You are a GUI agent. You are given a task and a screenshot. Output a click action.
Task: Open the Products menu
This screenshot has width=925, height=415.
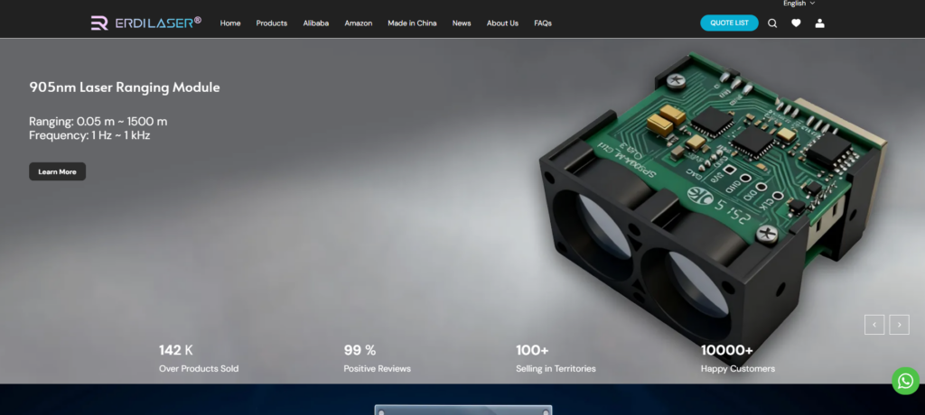click(x=271, y=23)
